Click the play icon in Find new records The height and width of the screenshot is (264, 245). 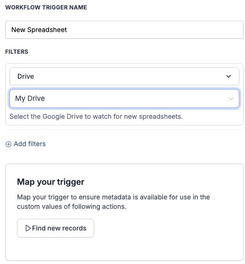pos(28,228)
